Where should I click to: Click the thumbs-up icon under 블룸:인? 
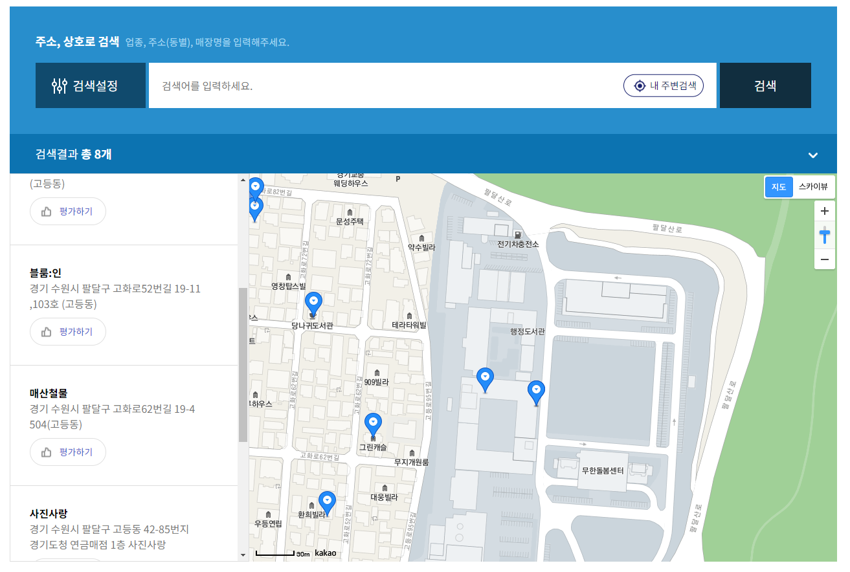47,332
